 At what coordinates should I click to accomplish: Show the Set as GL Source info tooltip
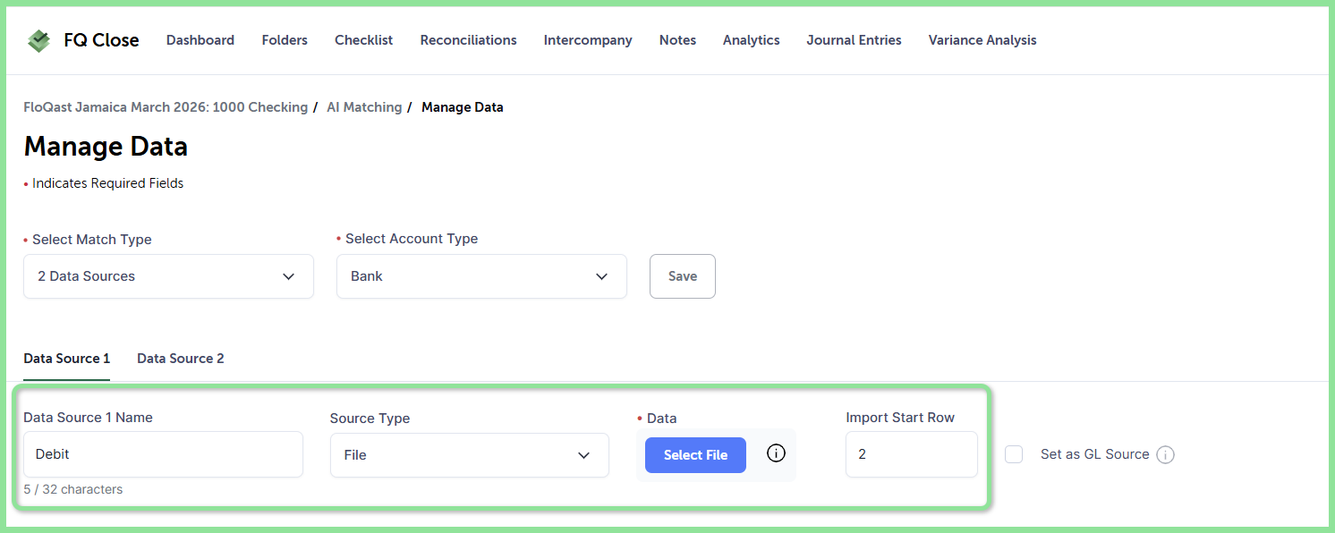point(1165,454)
